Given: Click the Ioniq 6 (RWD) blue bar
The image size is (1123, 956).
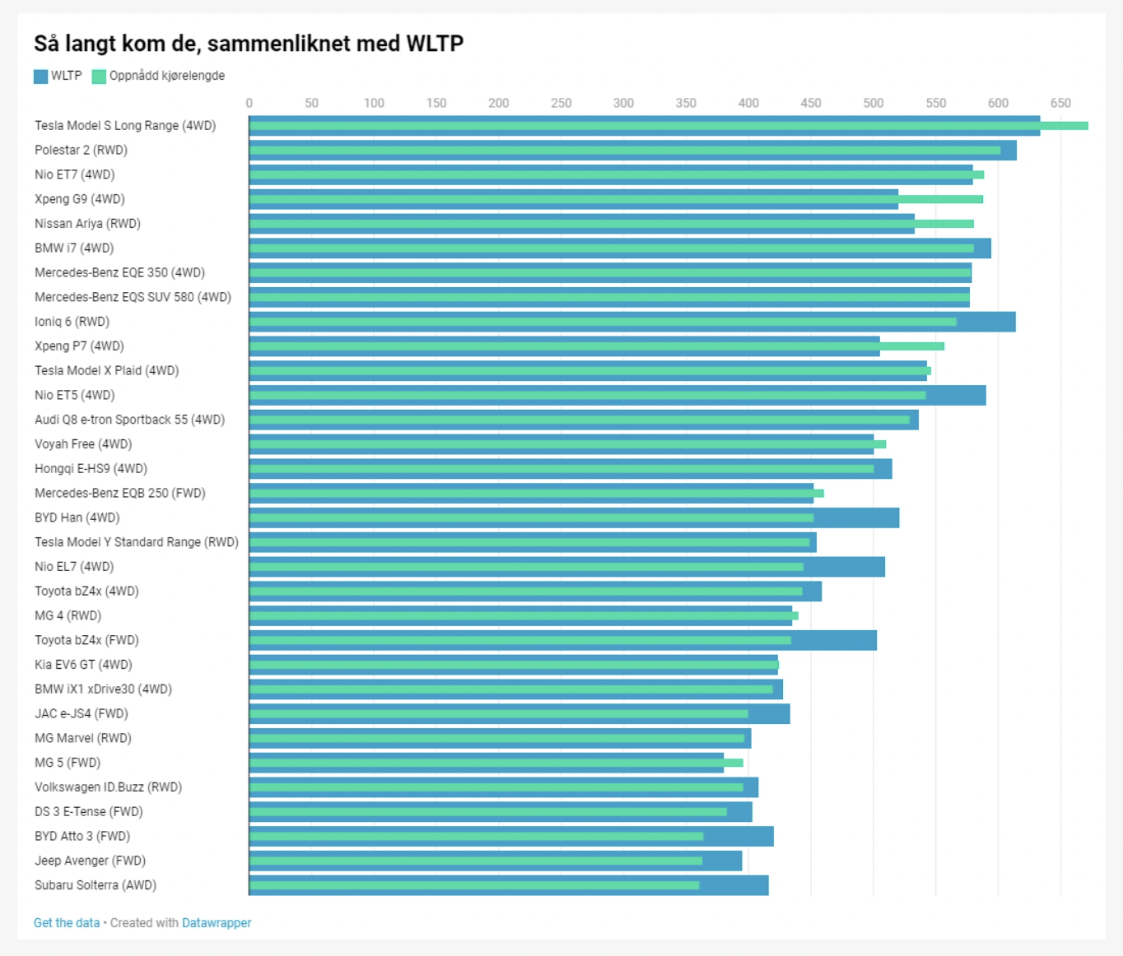Looking at the screenshot, I should point(632,322).
